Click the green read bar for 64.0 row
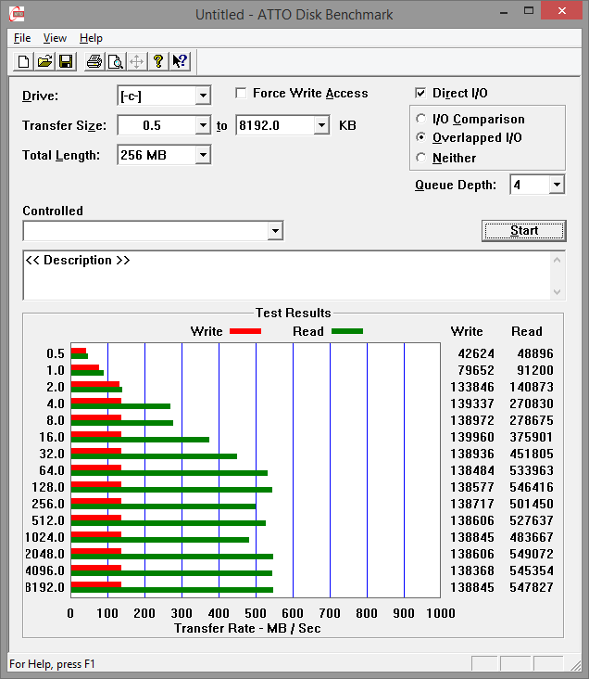Screen dimensions: 589x679 [169, 473]
